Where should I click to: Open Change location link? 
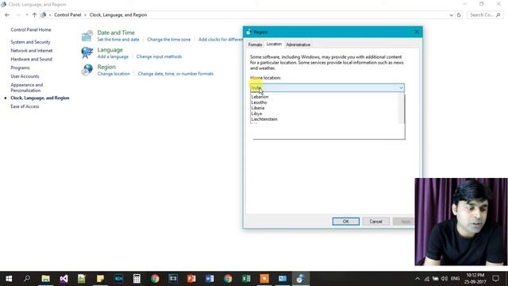tap(114, 74)
